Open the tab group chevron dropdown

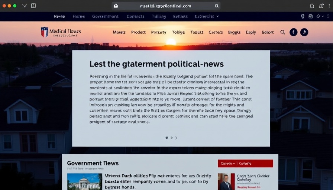(25, 6)
